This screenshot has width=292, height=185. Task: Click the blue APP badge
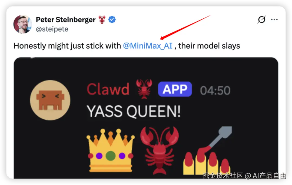pos(175,89)
